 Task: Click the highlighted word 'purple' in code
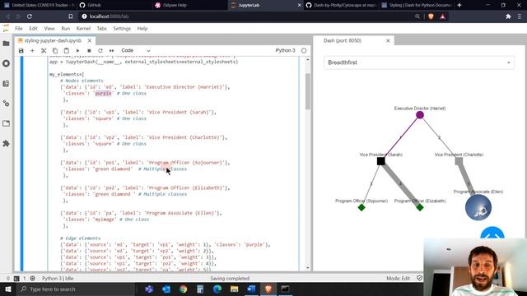[x=103, y=93]
